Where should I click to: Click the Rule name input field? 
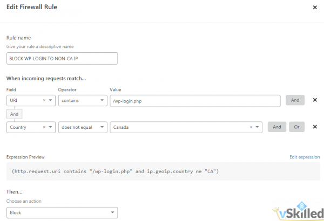tap(62, 58)
